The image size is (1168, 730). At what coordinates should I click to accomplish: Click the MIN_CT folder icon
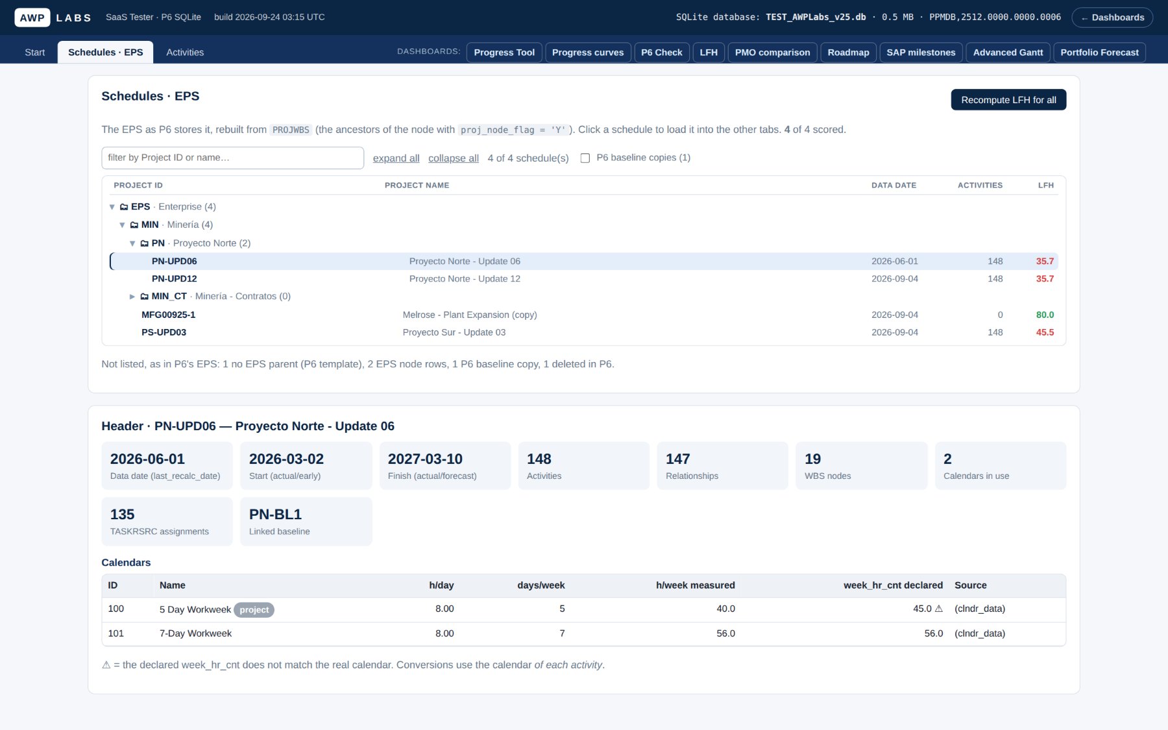tap(145, 297)
